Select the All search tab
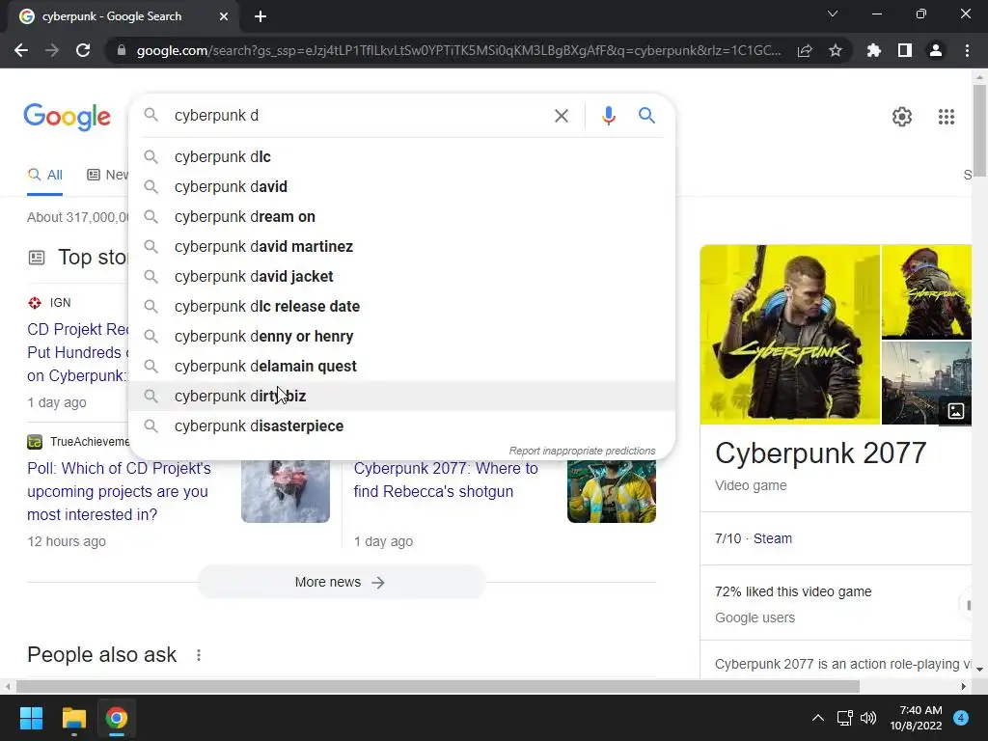This screenshot has height=741, width=988. 45,175
